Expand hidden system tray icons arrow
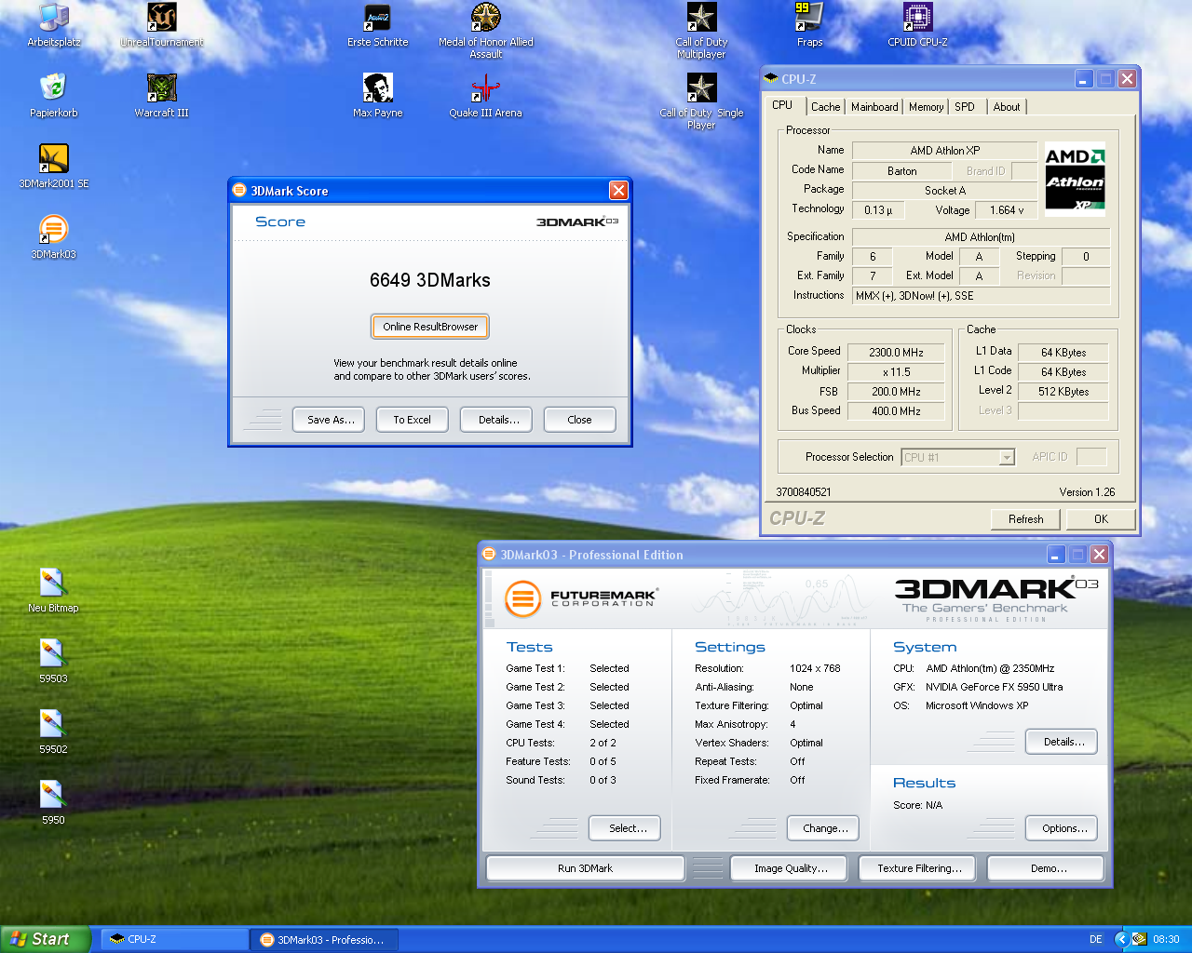This screenshot has width=1192, height=953. [x=1121, y=939]
